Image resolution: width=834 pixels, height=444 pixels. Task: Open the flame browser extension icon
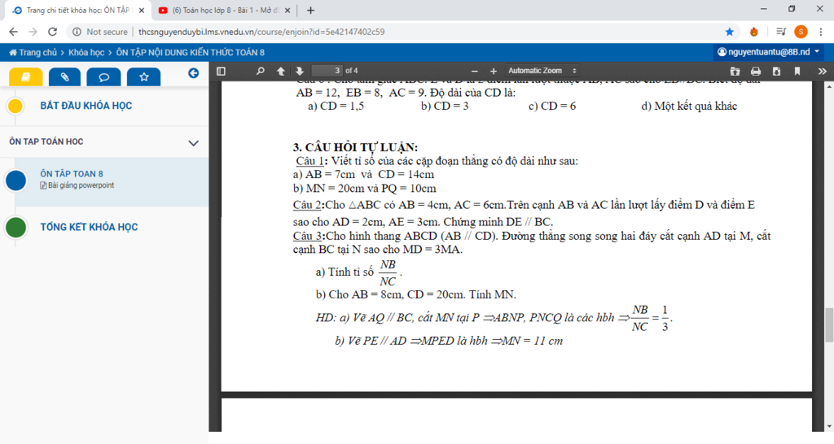(x=753, y=32)
